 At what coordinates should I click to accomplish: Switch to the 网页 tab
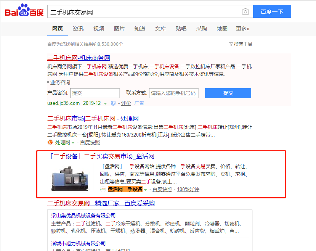point(58,29)
